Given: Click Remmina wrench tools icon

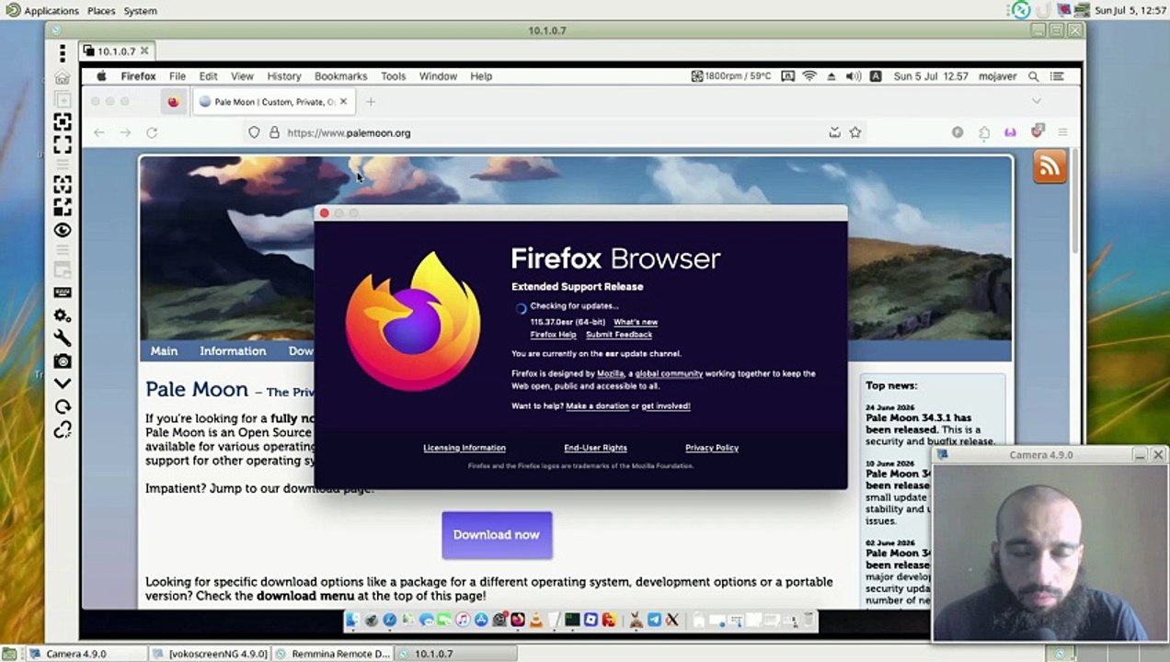Looking at the screenshot, I should 63,338.
